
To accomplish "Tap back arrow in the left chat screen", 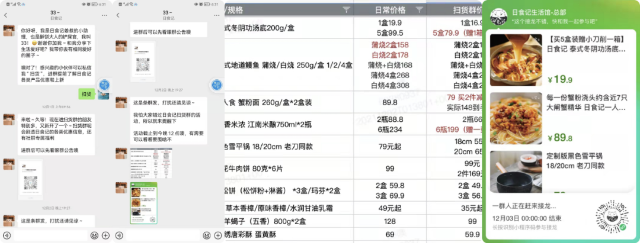I will 6,15.
